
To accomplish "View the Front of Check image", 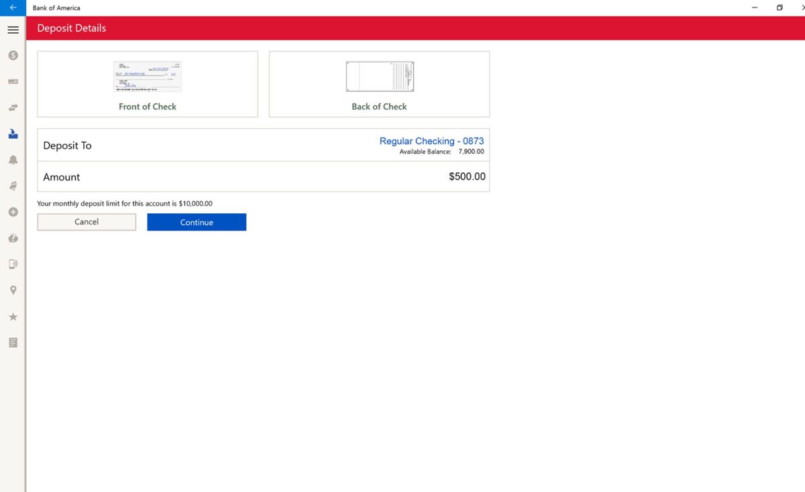I will pyautogui.click(x=148, y=76).
